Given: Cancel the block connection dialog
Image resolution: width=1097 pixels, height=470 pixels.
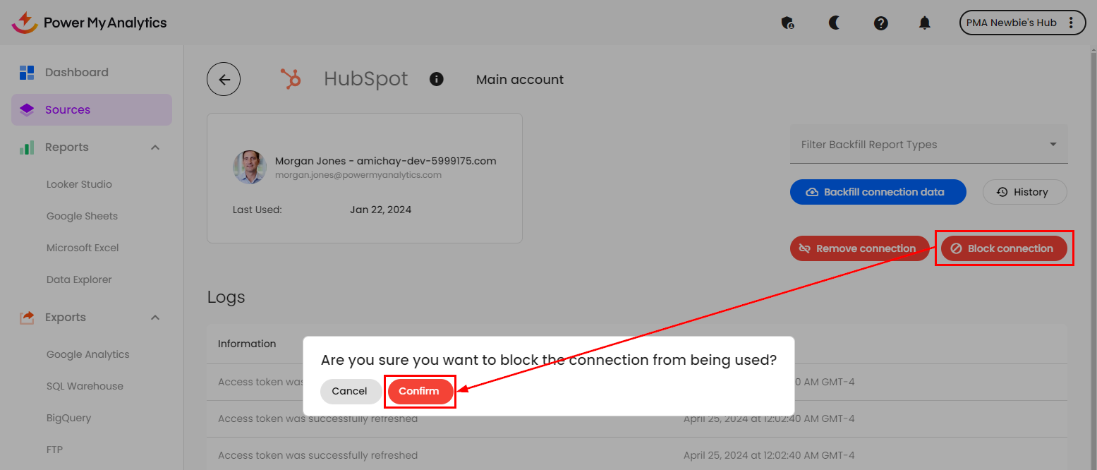Looking at the screenshot, I should [350, 391].
